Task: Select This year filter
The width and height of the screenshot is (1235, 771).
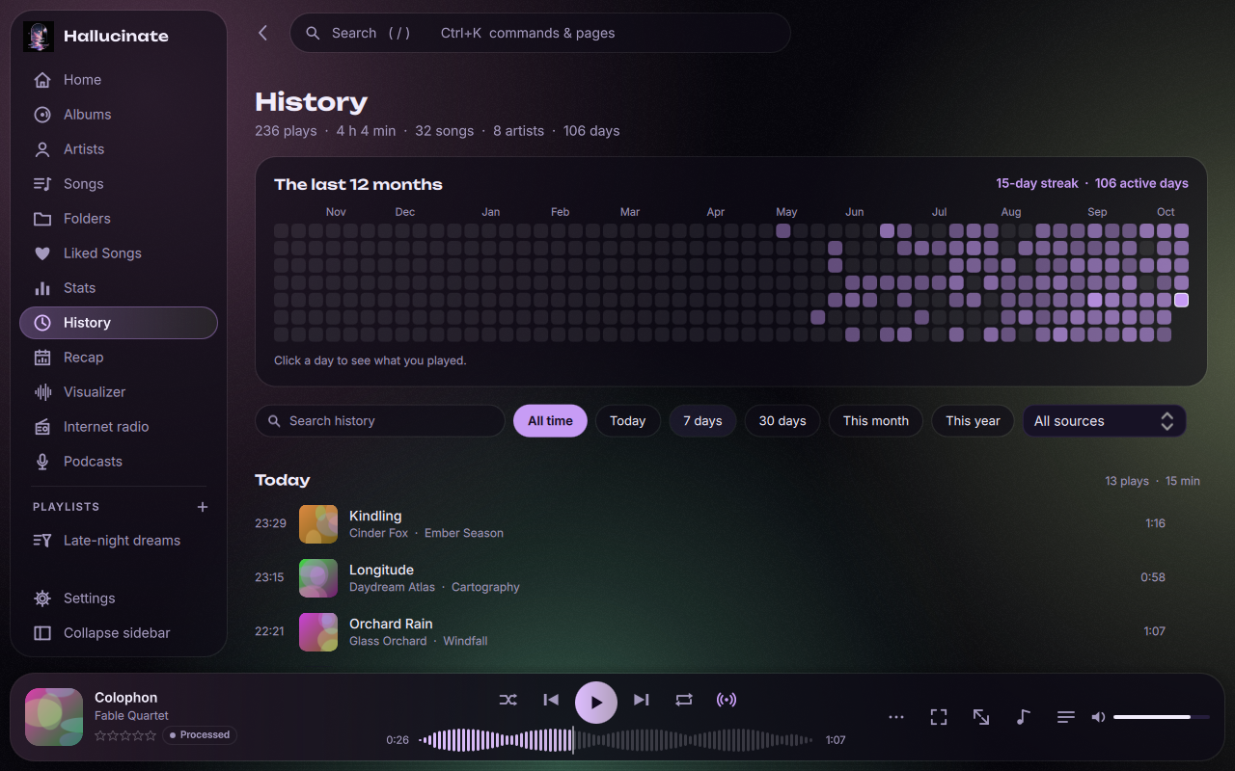Action: 973,421
